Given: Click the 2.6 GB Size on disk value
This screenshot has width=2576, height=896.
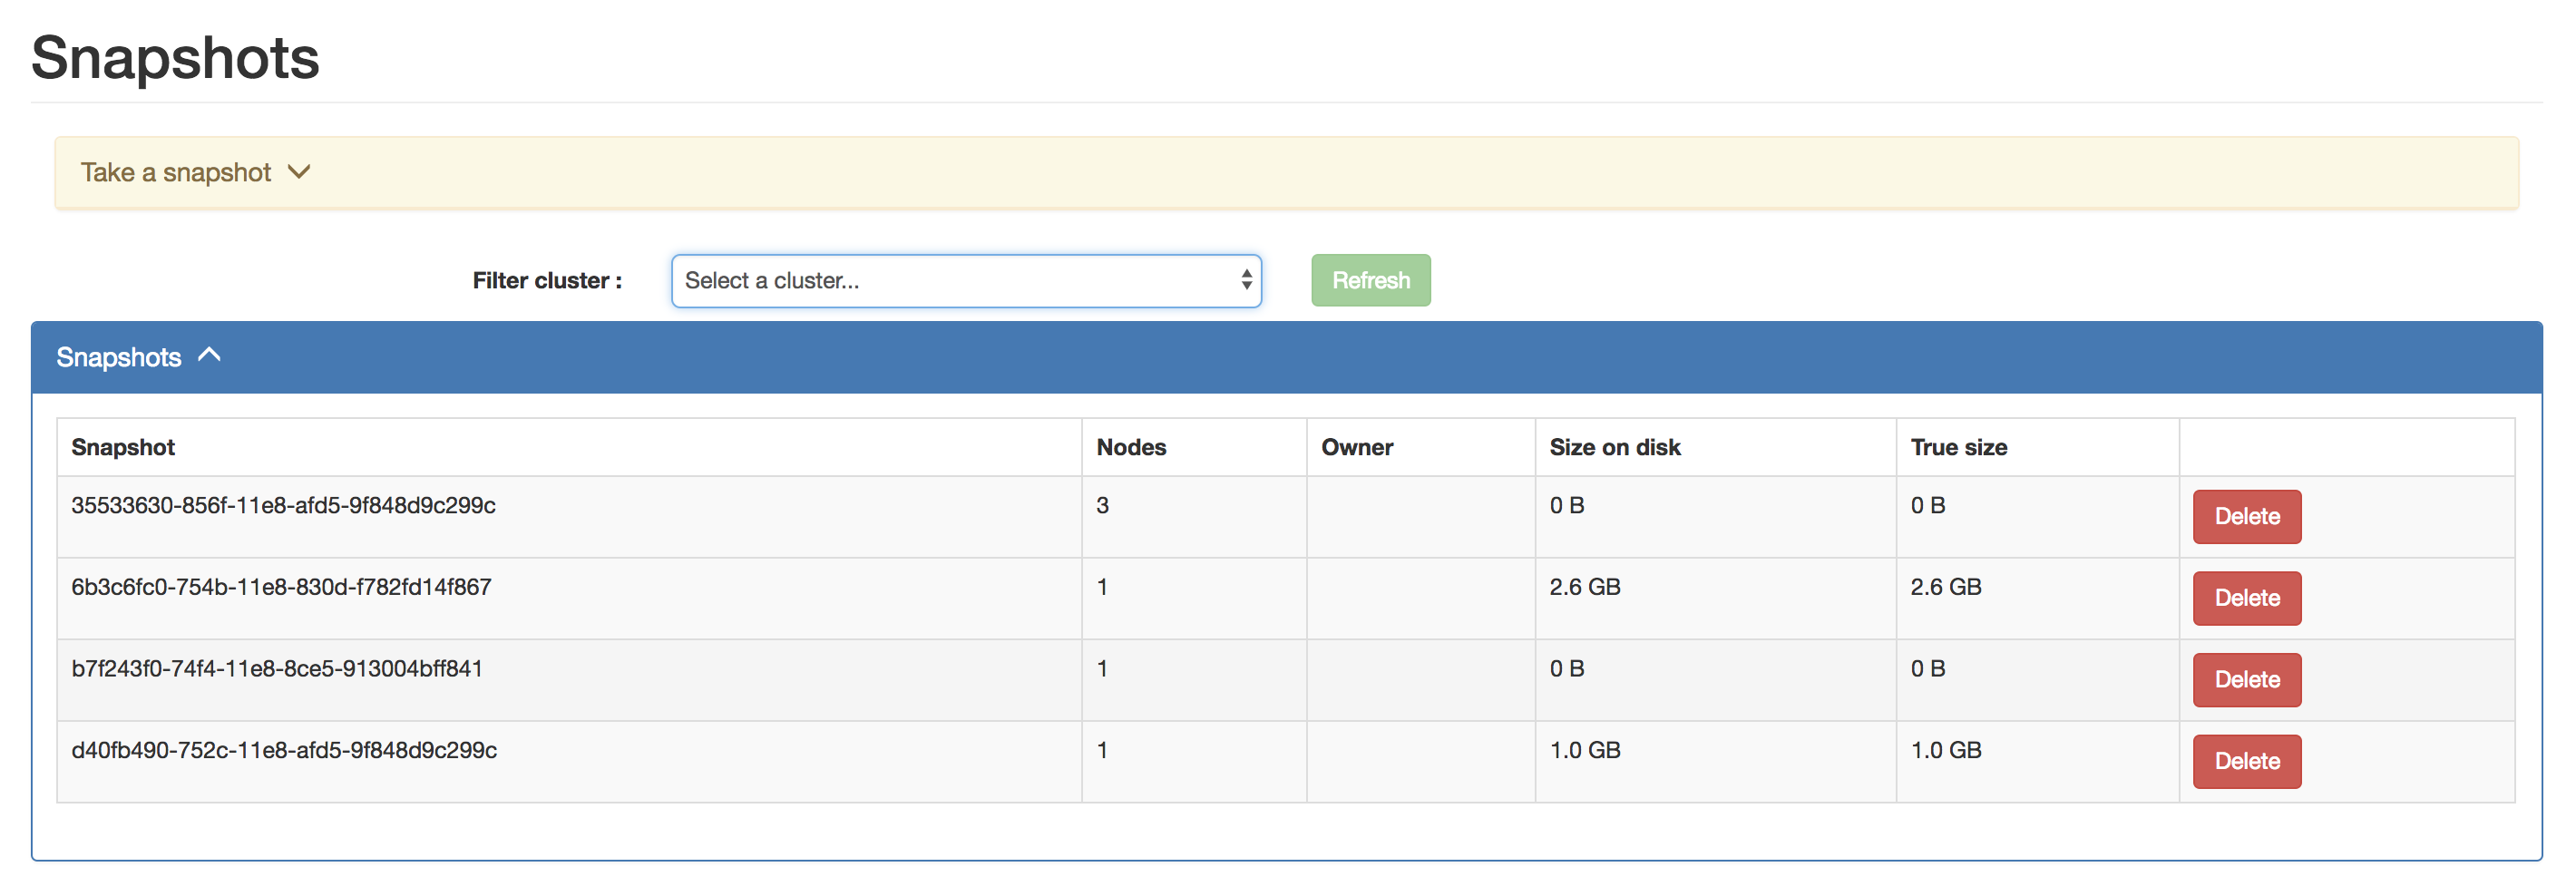Looking at the screenshot, I should [x=1584, y=587].
